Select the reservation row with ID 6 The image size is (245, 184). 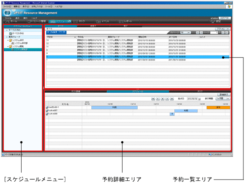[x=138, y=50]
